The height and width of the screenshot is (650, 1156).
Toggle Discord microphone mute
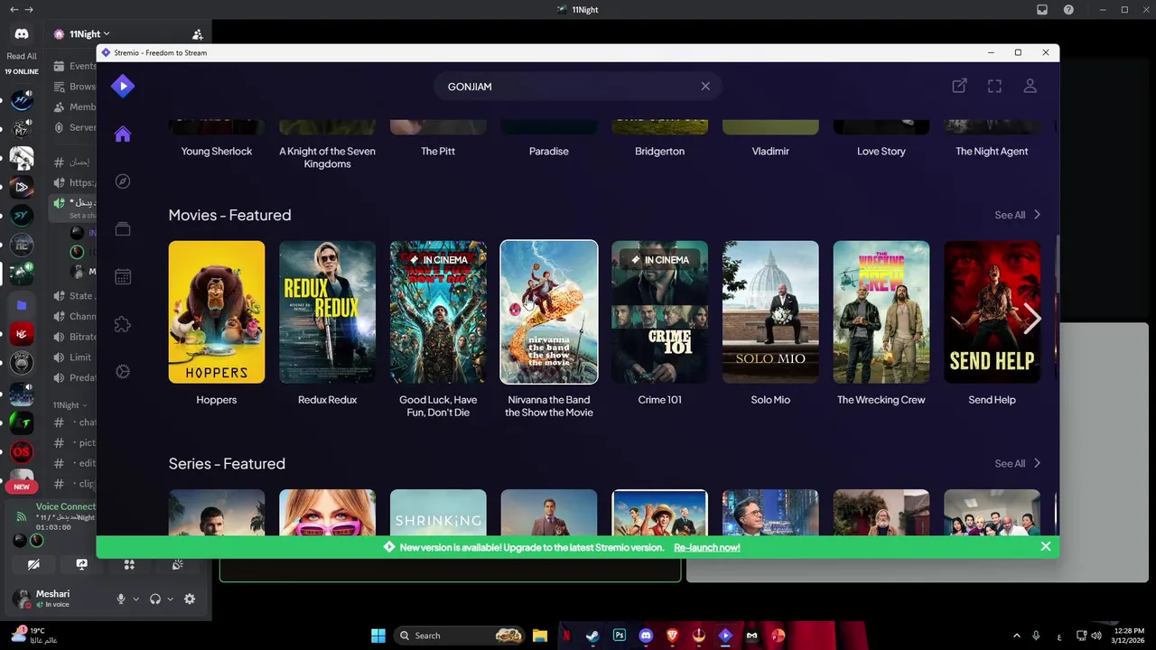point(120,599)
